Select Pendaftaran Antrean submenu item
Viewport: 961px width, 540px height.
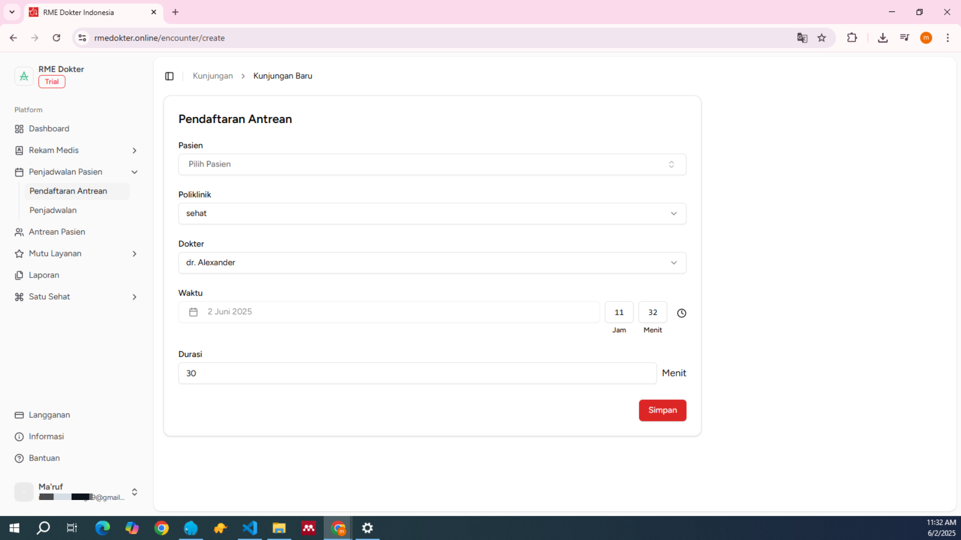(x=68, y=191)
